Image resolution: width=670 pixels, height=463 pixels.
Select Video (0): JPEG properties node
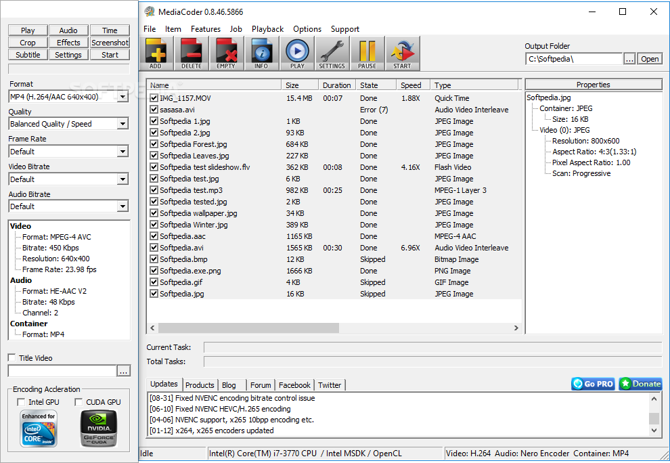pyautogui.click(x=564, y=130)
